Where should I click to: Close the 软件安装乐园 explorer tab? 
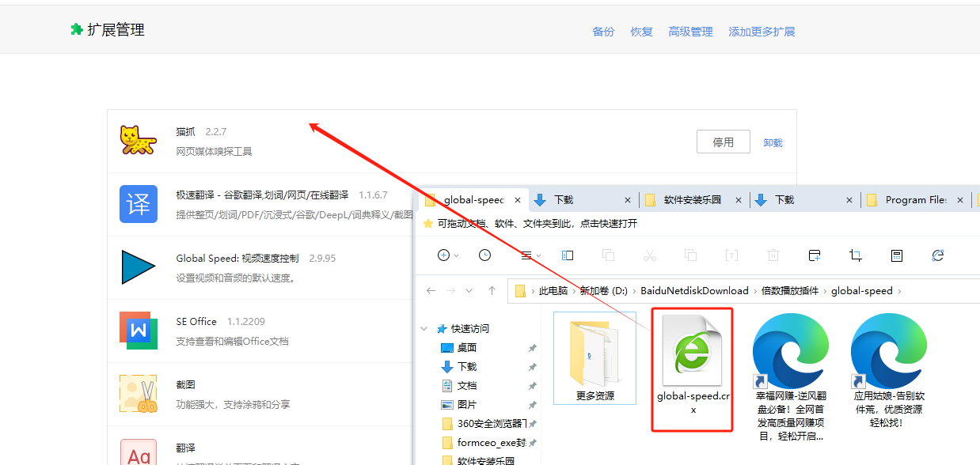coord(739,200)
